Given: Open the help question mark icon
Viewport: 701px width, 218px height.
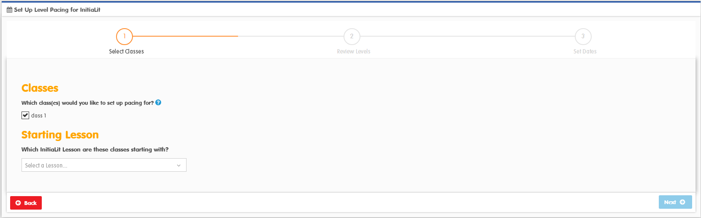Looking at the screenshot, I should pyautogui.click(x=158, y=102).
